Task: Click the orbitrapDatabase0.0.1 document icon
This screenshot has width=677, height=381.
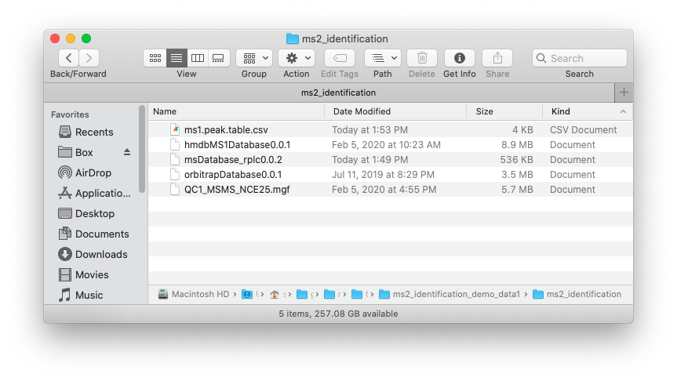Action: click(x=175, y=174)
